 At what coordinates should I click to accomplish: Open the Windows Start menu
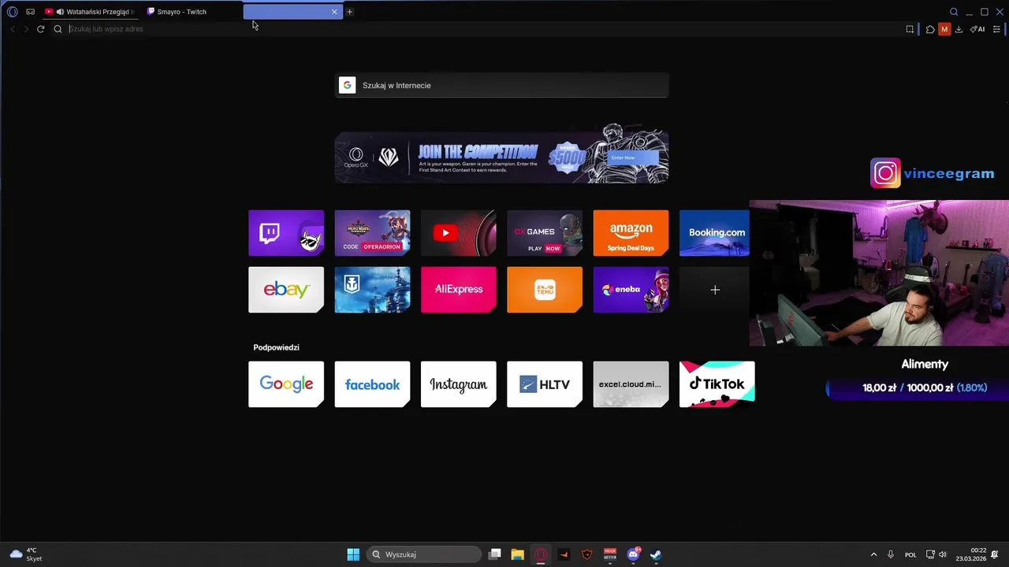tap(353, 554)
